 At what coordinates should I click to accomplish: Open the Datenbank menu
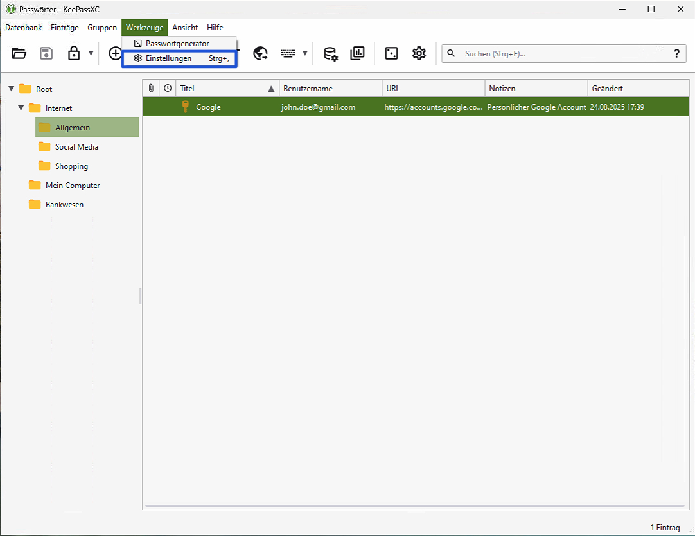click(x=24, y=28)
